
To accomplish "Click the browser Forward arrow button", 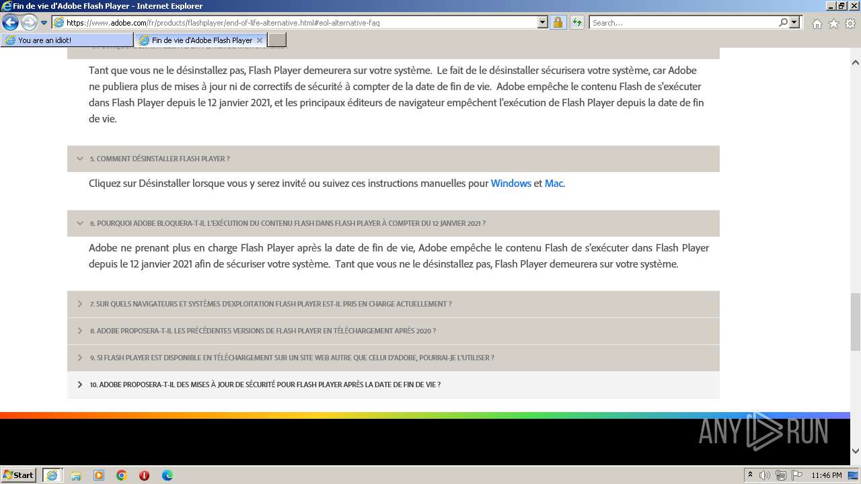I will (29, 23).
